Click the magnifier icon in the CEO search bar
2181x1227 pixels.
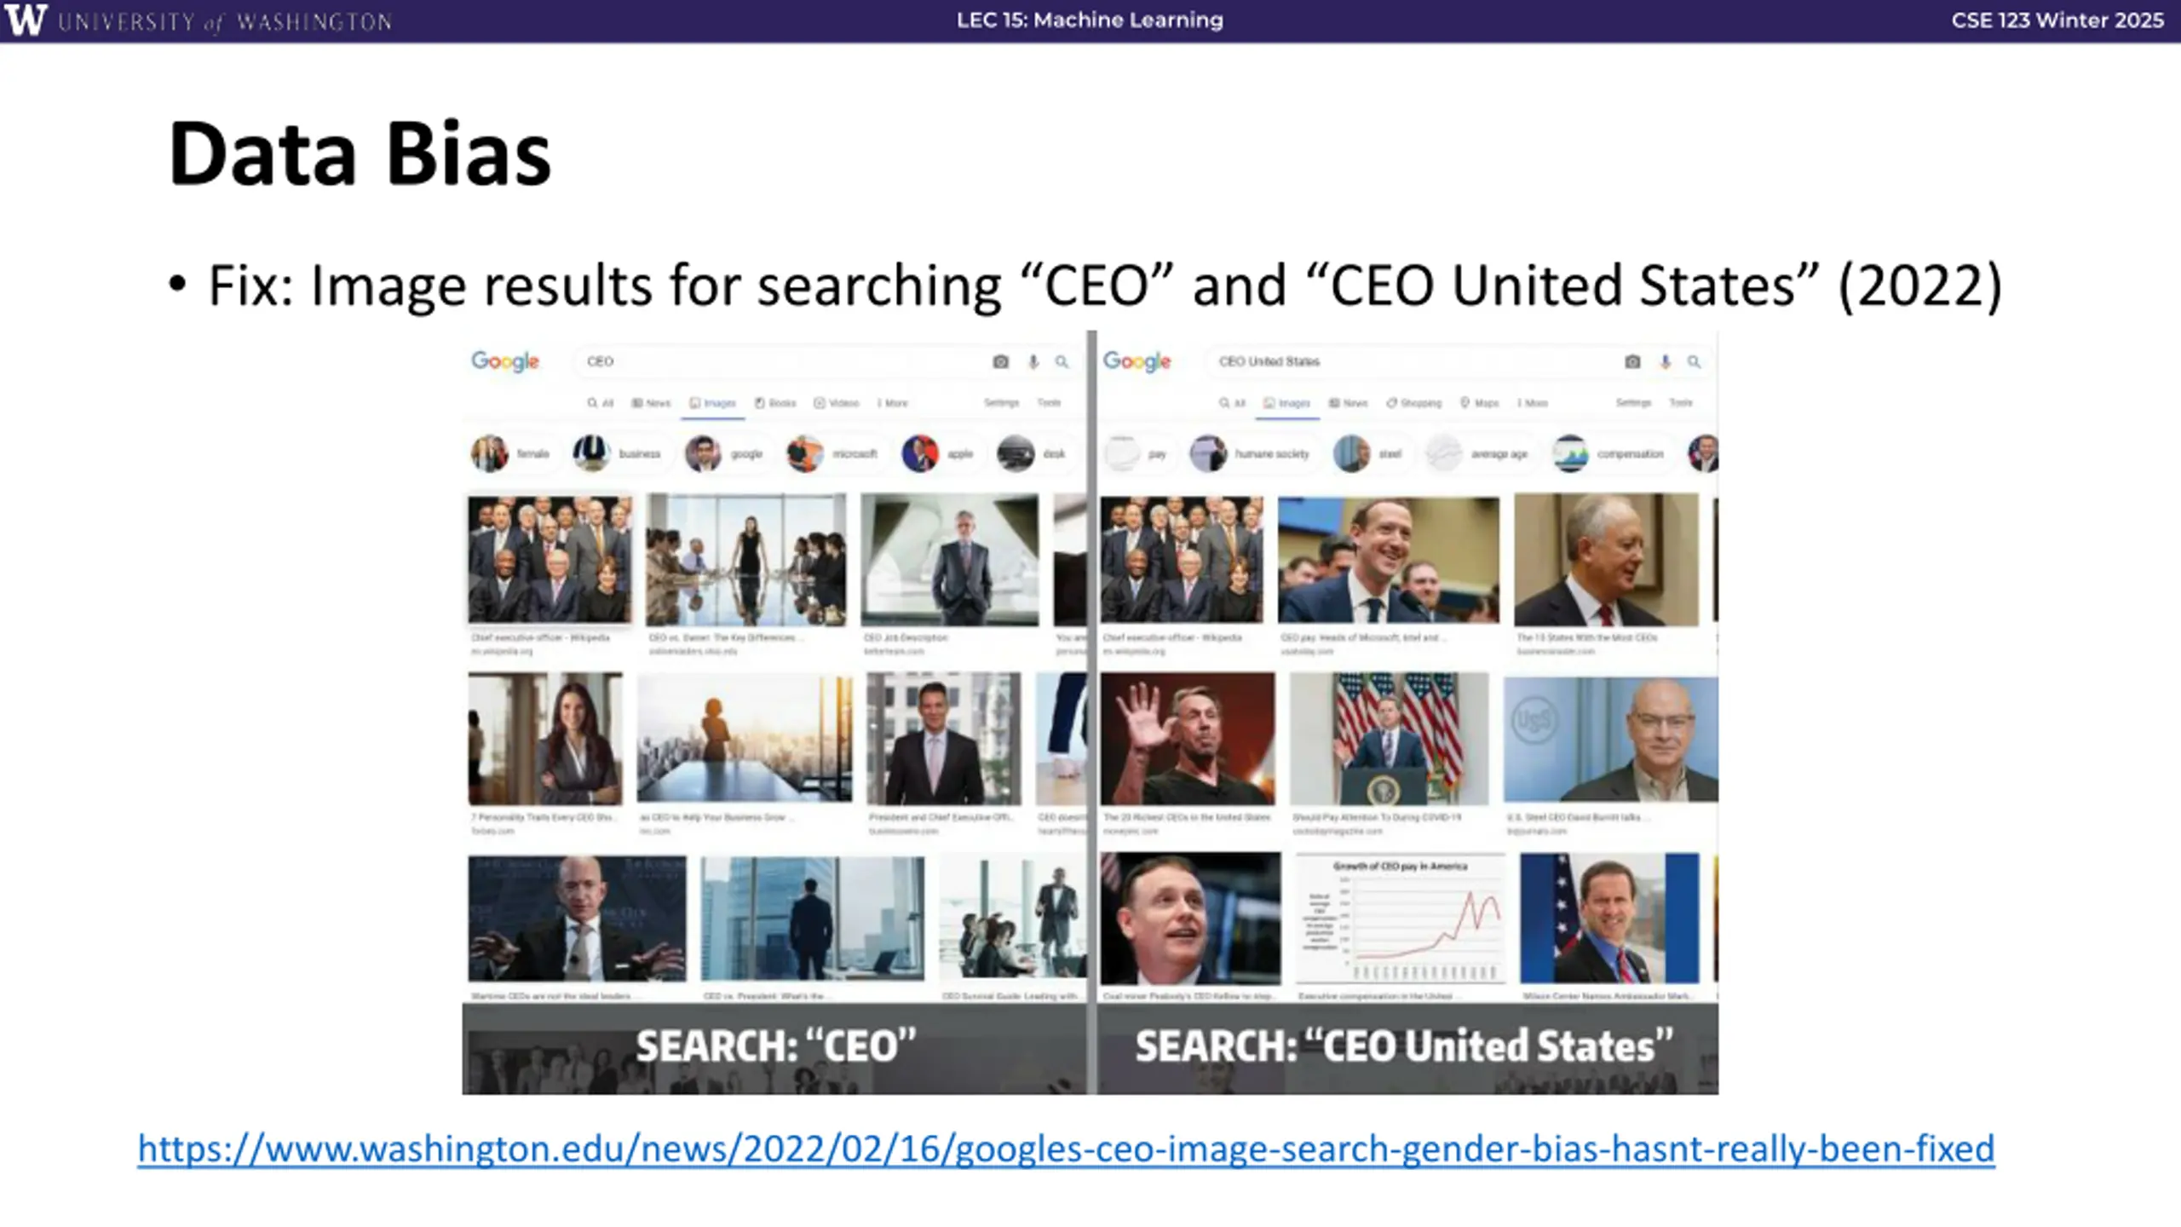1062,362
